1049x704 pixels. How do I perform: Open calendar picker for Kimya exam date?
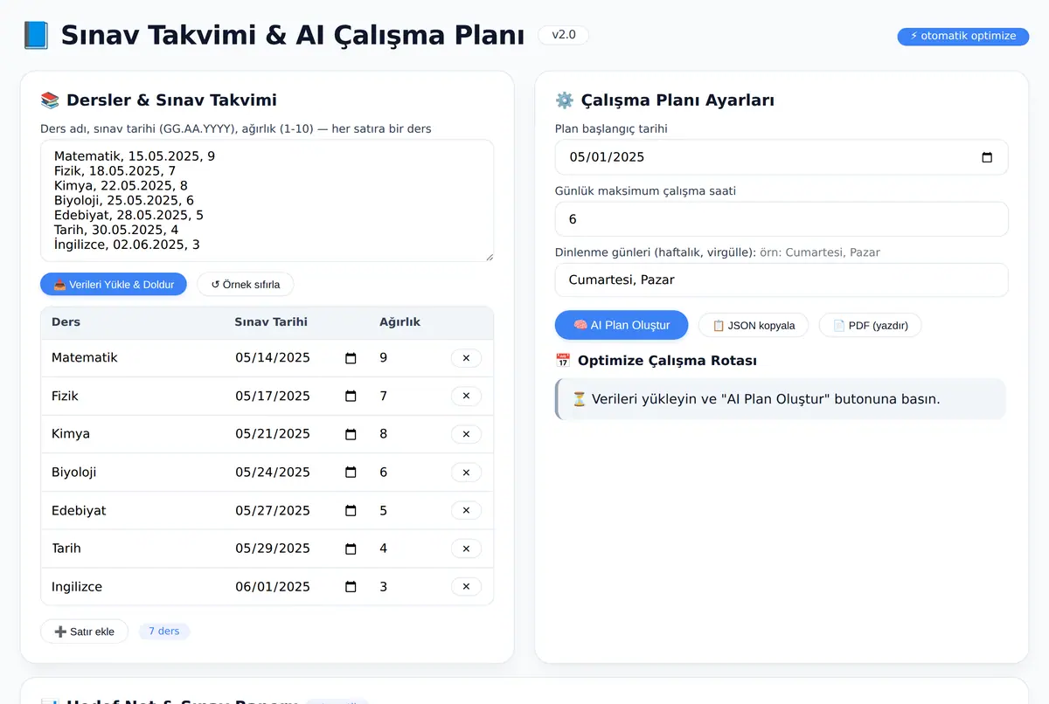tap(351, 434)
